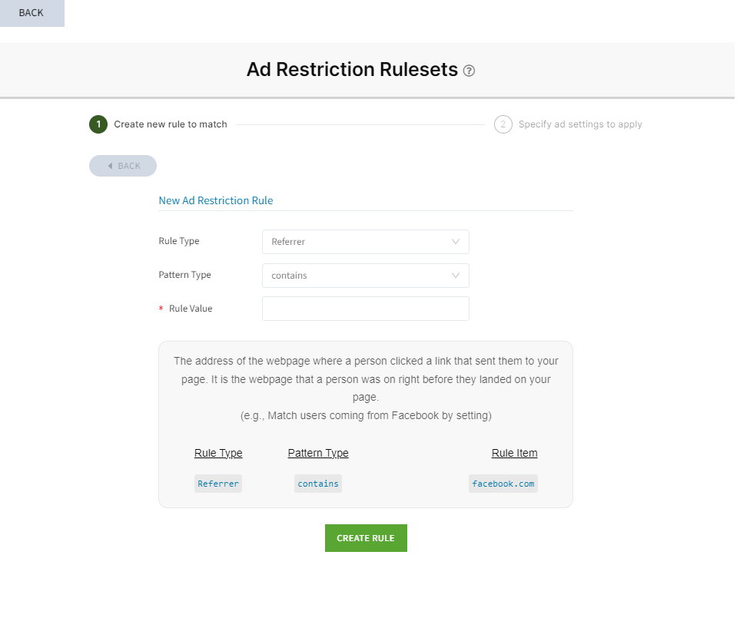Click the Referrer code tag in the example

(218, 484)
